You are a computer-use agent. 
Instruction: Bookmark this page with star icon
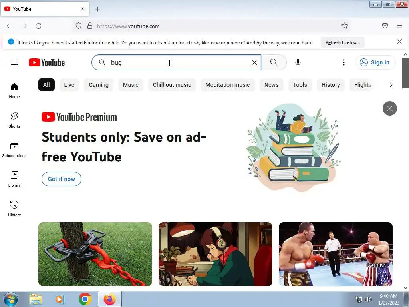point(345,26)
